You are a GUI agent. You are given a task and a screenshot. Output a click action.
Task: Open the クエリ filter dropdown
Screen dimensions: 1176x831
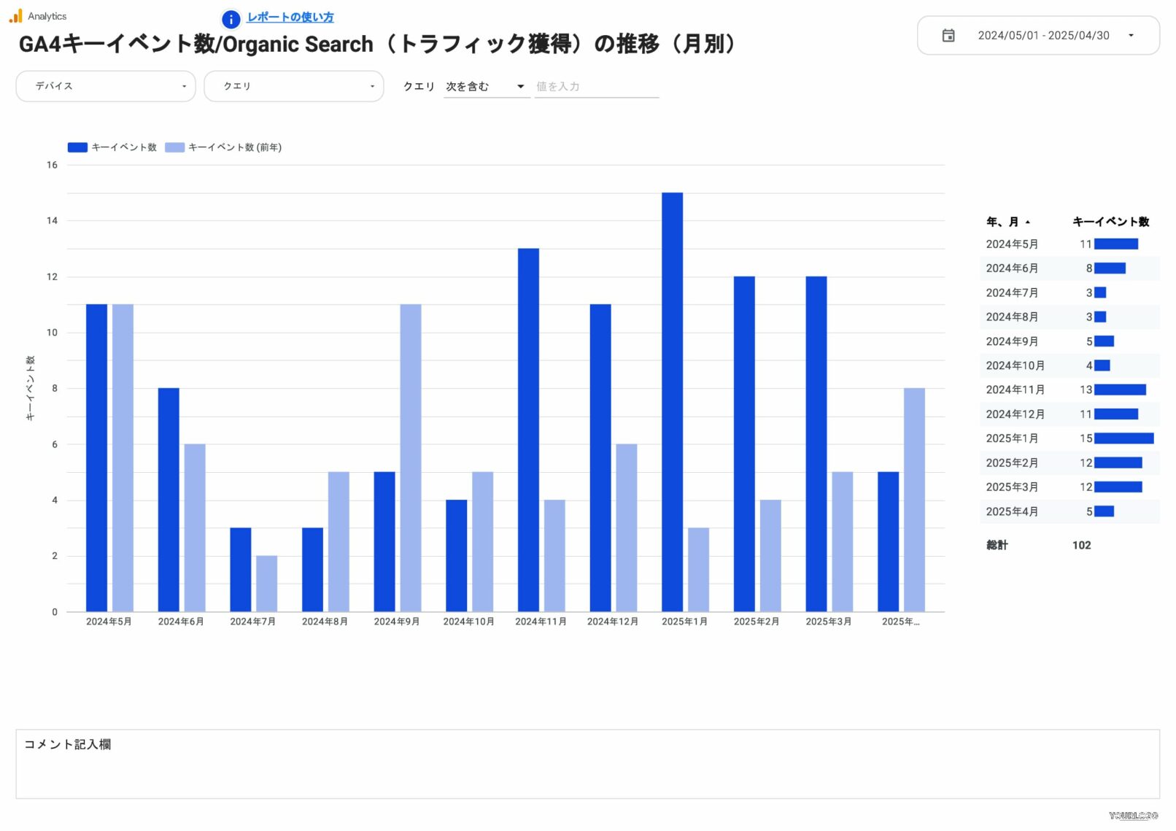(x=294, y=85)
